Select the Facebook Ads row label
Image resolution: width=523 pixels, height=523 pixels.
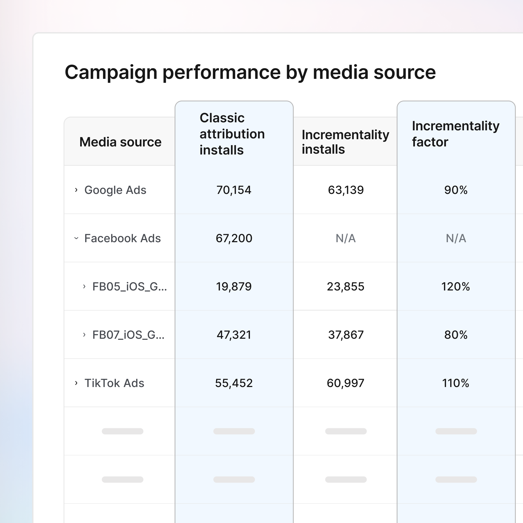tap(122, 239)
